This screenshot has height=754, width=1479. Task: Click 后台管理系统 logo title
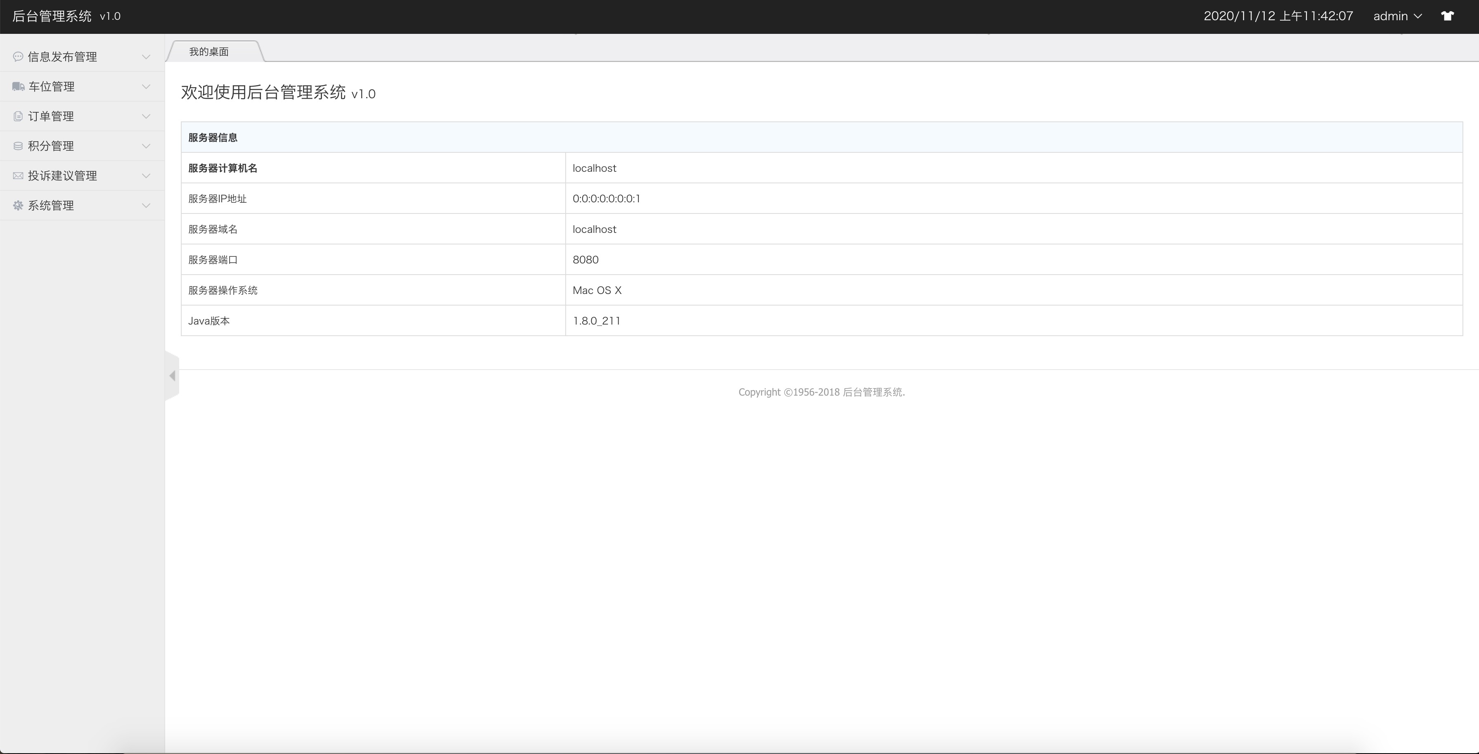coord(52,16)
